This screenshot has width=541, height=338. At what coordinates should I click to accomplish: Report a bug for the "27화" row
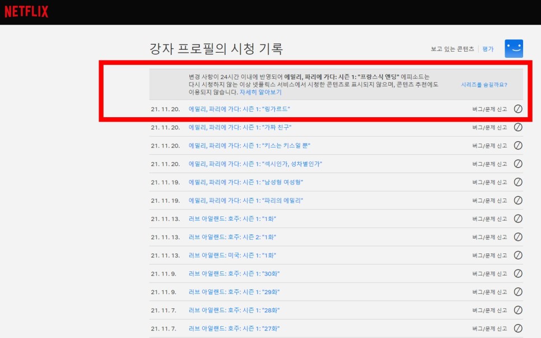pos(489,328)
